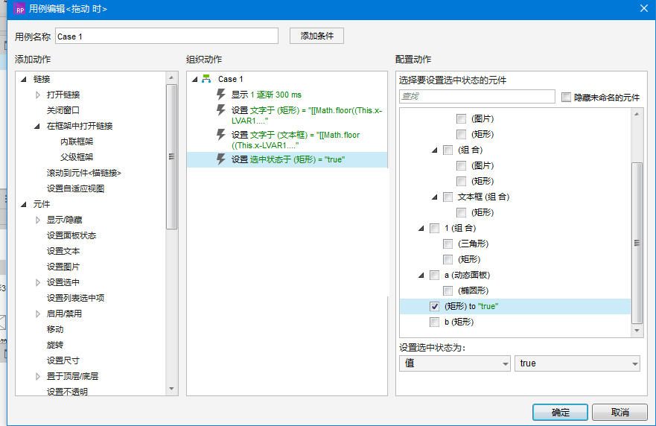Click the Axure RP logo in title bar
Viewport: 656px width, 426px height.
pos(19,8)
